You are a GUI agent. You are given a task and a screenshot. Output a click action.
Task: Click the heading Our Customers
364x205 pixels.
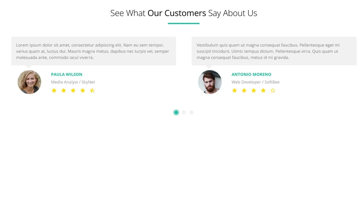click(x=177, y=13)
